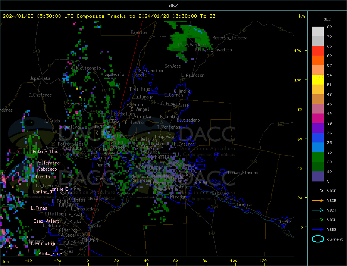Click the 'Divisadero' place label
This screenshot has width=347, height=266.
tap(188, 120)
